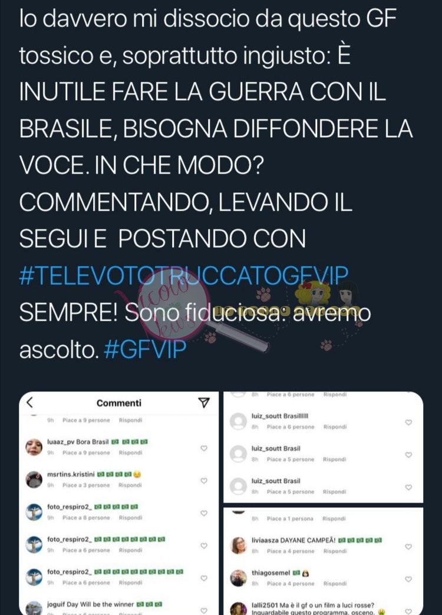Tap heart on liviaasza DAYANE CAMPEÃ comment
Screen dimensions: 442x615
click(x=408, y=546)
